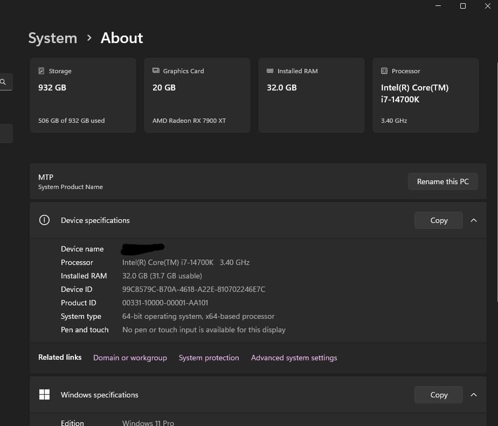The width and height of the screenshot is (498, 426).
Task: Select the About breadcrumb title
Action: pos(122,38)
